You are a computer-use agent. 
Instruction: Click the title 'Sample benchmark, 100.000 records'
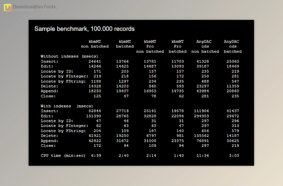[x=85, y=29]
